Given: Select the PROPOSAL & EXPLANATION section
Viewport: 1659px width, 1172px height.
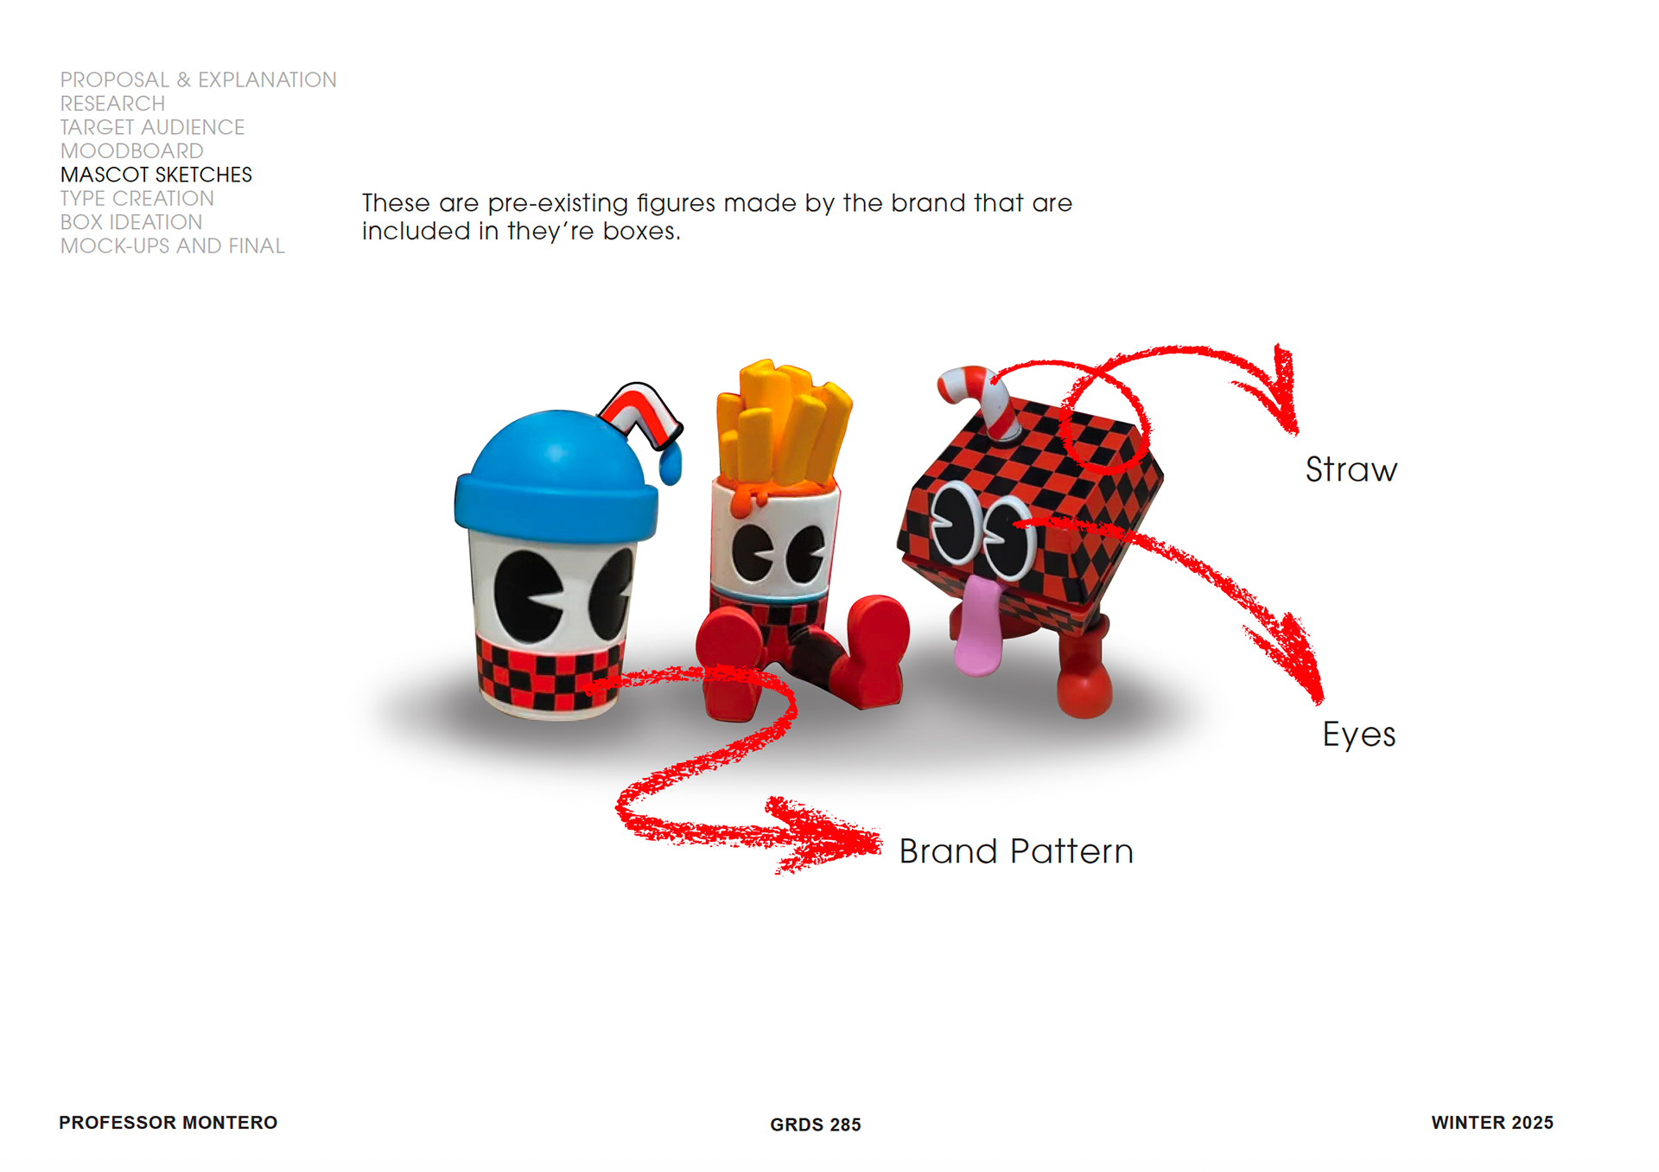Looking at the screenshot, I should (198, 80).
